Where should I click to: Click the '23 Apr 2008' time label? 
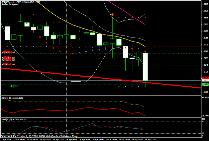(x=5, y=140)
